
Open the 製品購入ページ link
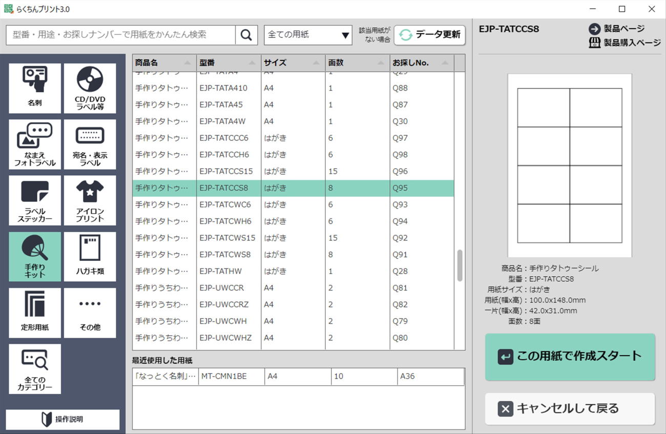(625, 43)
